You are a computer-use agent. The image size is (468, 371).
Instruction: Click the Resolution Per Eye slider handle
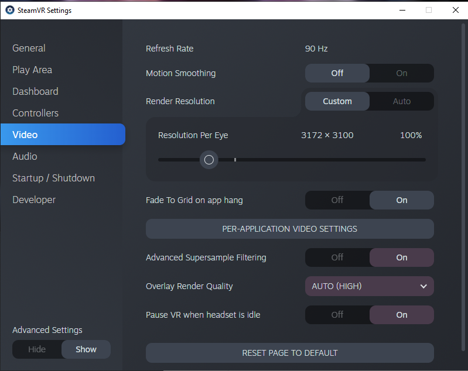coord(209,160)
